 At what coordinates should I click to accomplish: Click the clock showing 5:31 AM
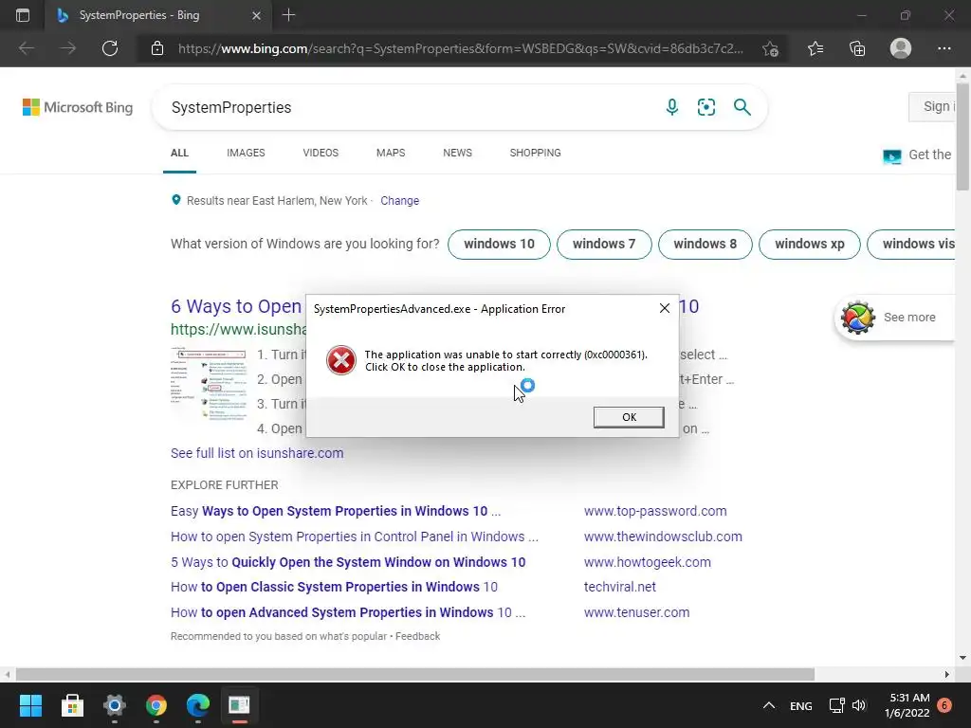tap(907, 705)
